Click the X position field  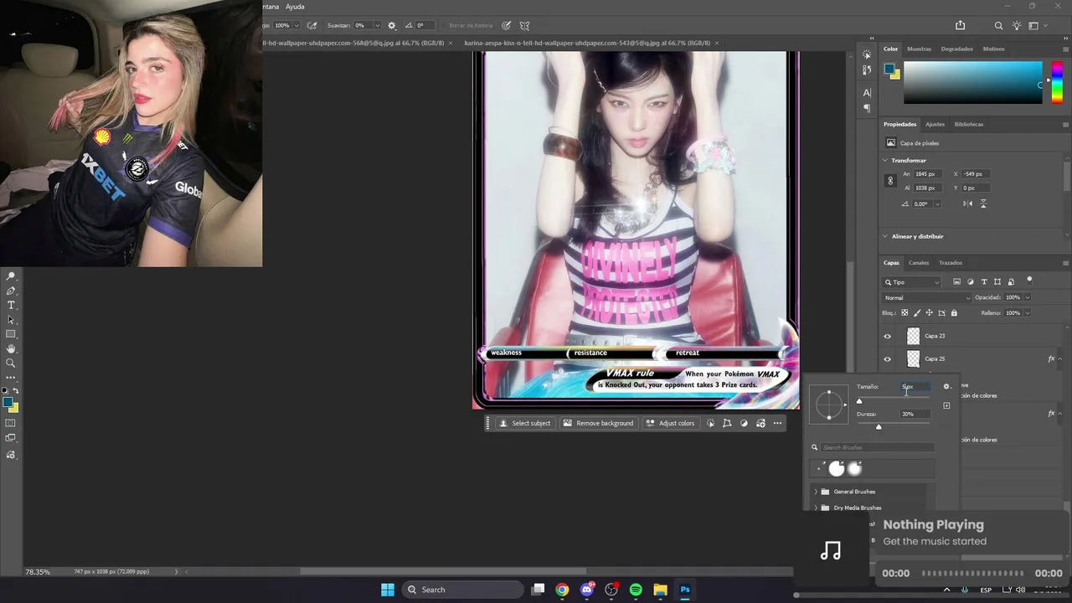(x=977, y=174)
